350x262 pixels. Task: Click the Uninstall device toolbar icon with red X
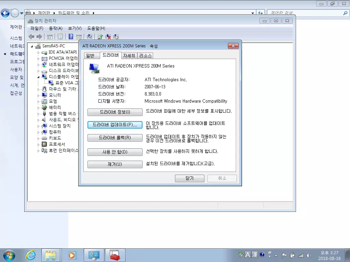pyautogui.click(x=108, y=37)
